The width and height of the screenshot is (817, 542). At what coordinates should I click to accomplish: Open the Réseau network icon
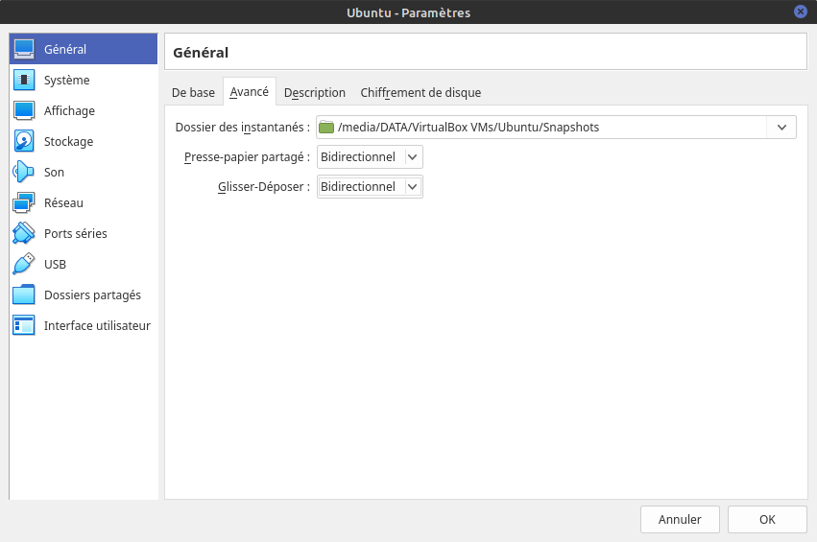(24, 202)
